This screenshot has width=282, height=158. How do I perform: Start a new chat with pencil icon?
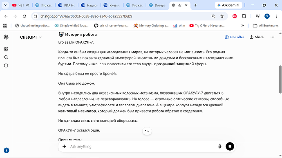pos(6,49)
